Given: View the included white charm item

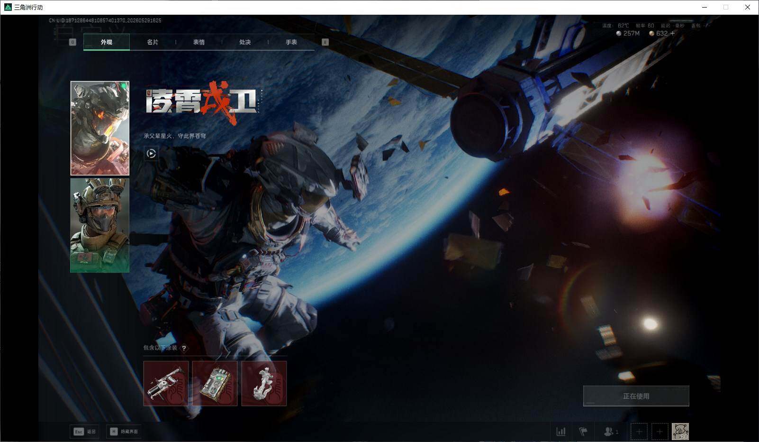Looking at the screenshot, I should [x=264, y=384].
